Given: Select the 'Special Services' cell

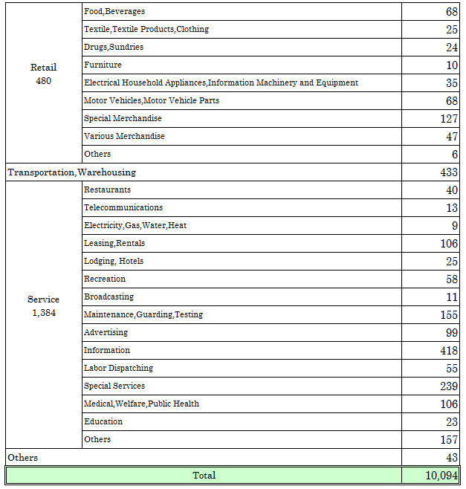Looking at the screenshot, I should pyautogui.click(x=242, y=386).
